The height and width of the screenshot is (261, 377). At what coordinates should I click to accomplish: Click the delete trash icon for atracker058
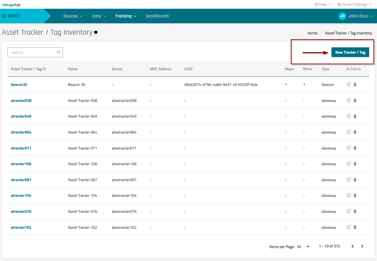(355, 100)
